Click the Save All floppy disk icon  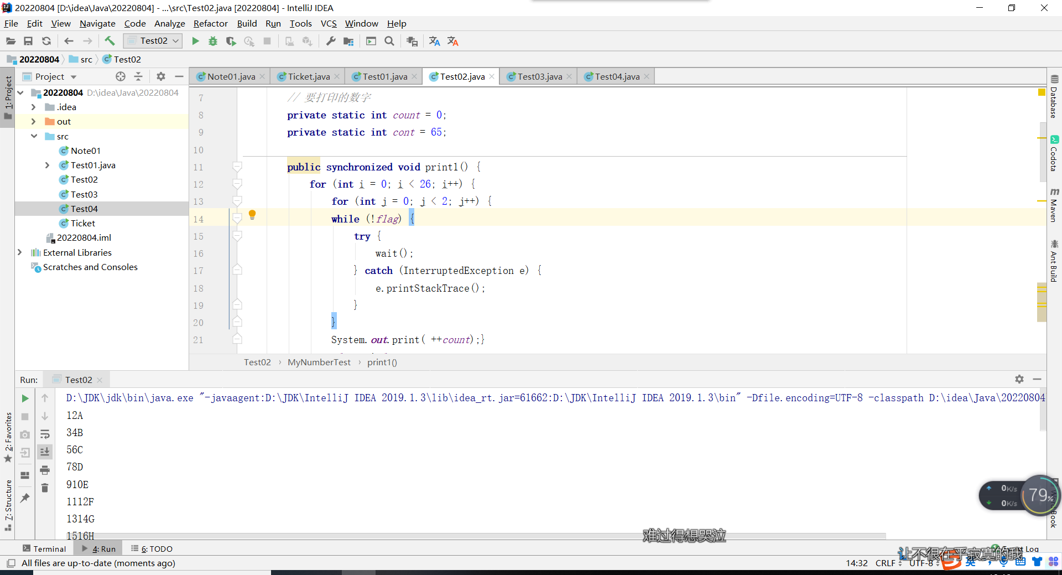click(28, 41)
